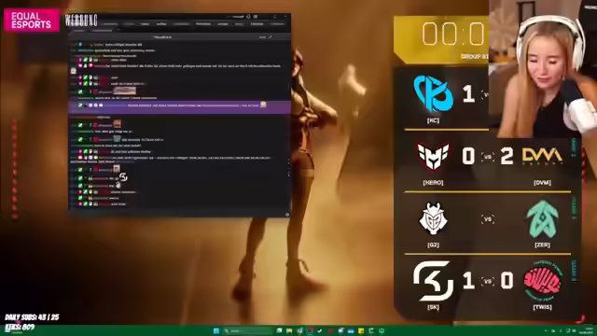Click the countdown timer on the scoreboard
The width and height of the screenshot is (597, 336).
pos(453,34)
